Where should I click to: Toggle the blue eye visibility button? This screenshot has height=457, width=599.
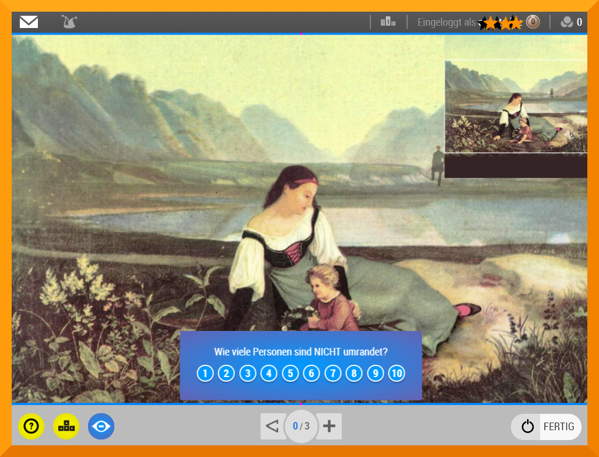(101, 426)
